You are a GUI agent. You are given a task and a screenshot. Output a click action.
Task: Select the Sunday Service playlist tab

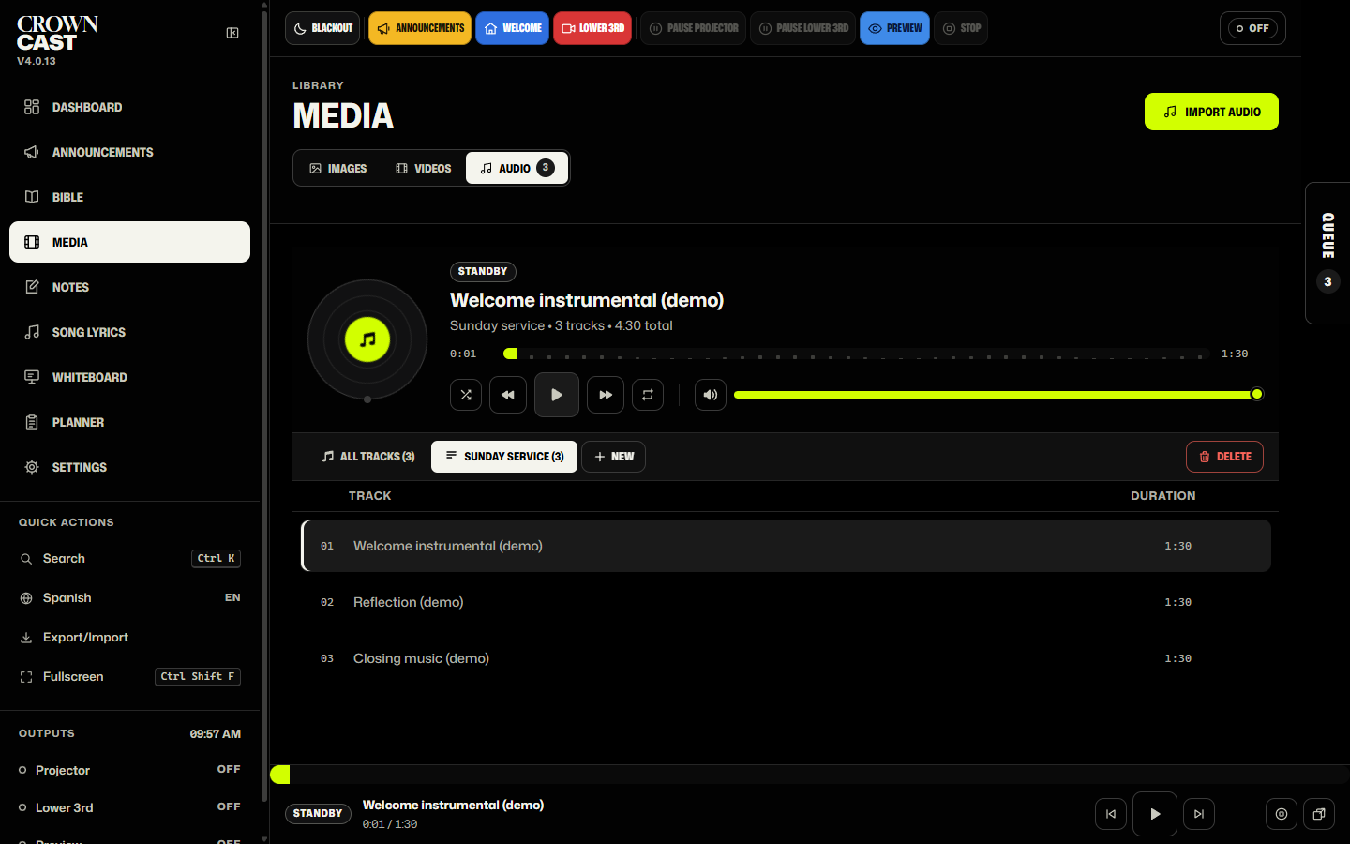tap(504, 457)
